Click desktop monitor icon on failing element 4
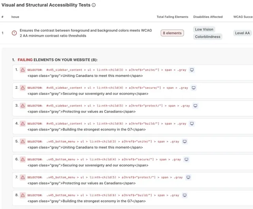Image resolution: width=253 pixels, height=209 pixels. [192, 123]
